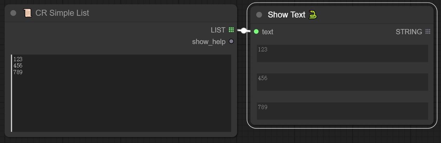The image size is (441, 143).
Task: Focus the Show Text field containing 123
Action: tap(342, 53)
